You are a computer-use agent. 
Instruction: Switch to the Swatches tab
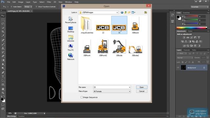tap(186, 13)
